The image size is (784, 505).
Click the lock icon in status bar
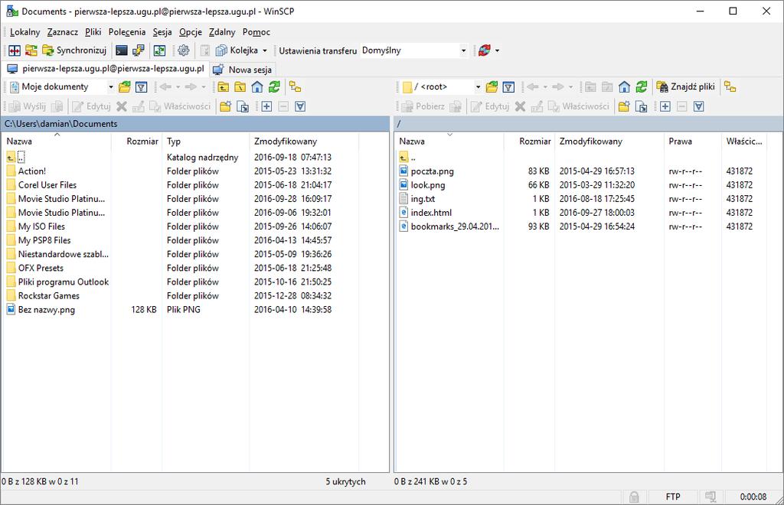coord(634,497)
